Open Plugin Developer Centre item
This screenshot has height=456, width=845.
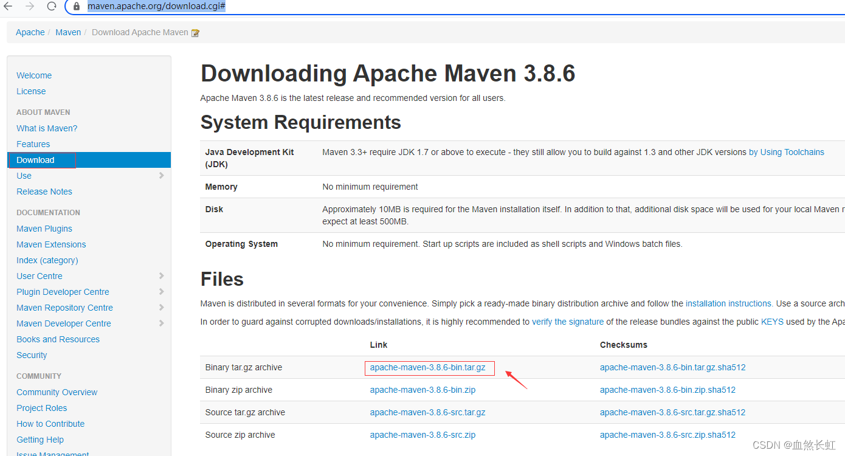click(x=63, y=292)
